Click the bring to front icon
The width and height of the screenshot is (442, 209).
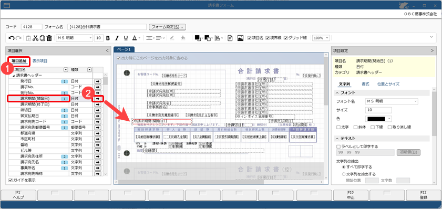[199, 38]
